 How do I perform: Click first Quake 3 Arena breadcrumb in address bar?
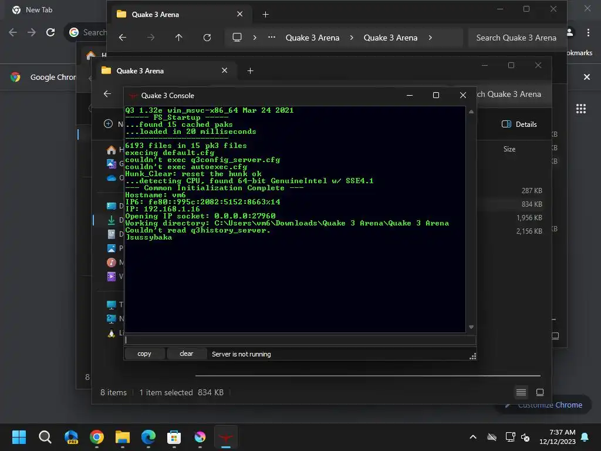point(312,38)
